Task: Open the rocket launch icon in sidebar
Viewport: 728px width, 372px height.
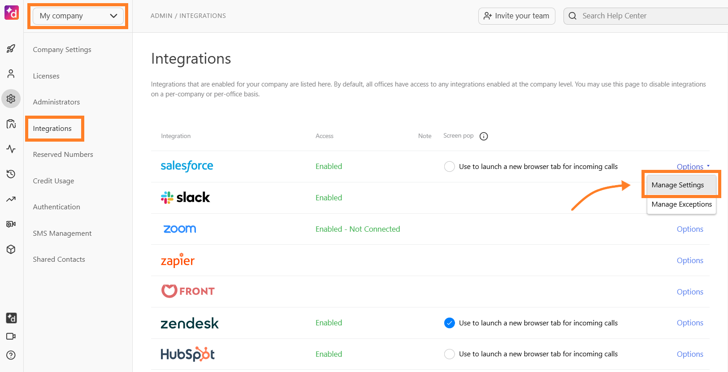Action: (11, 48)
